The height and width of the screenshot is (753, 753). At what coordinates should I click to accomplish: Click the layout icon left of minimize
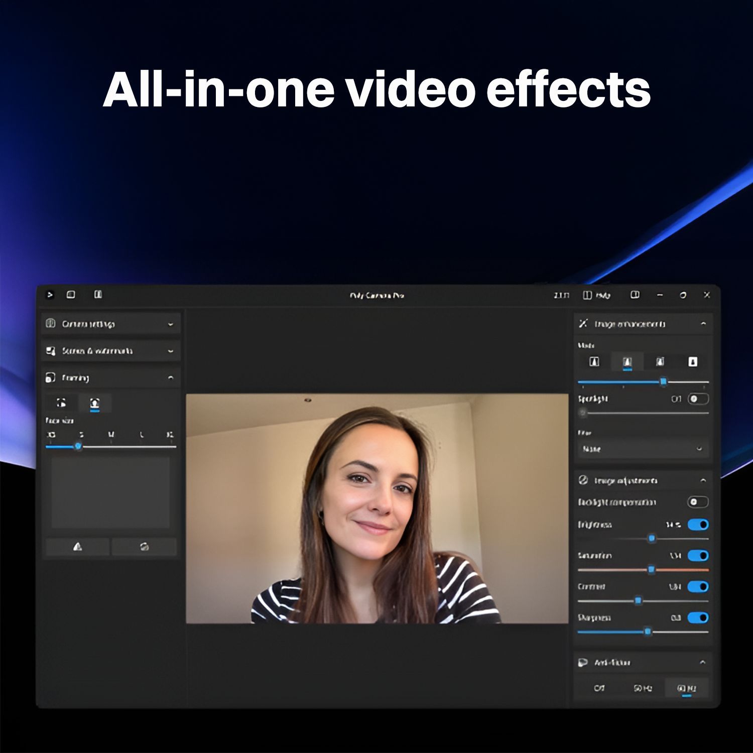coord(635,295)
